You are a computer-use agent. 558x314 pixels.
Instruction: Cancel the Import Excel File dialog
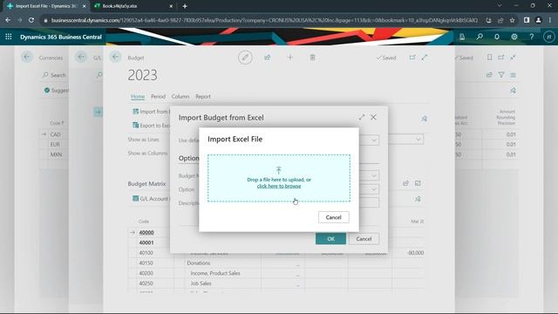[333, 217]
